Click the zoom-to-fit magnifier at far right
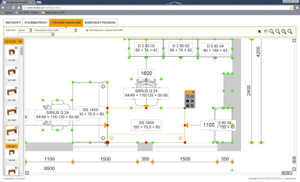Image resolution: width=300 pixels, height=182 pixels. [x=290, y=31]
